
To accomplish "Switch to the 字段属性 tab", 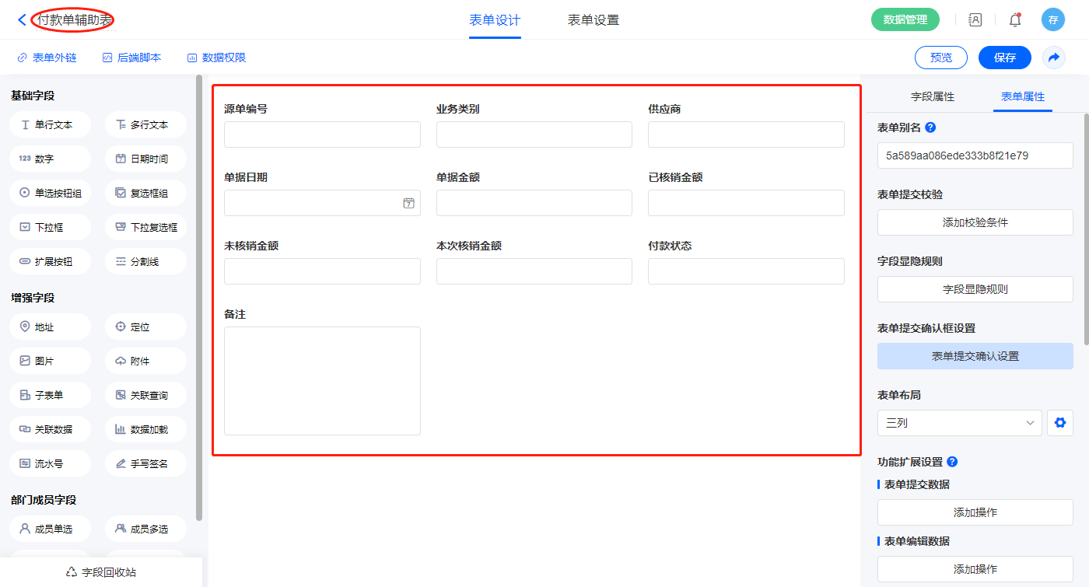I will pos(932,96).
